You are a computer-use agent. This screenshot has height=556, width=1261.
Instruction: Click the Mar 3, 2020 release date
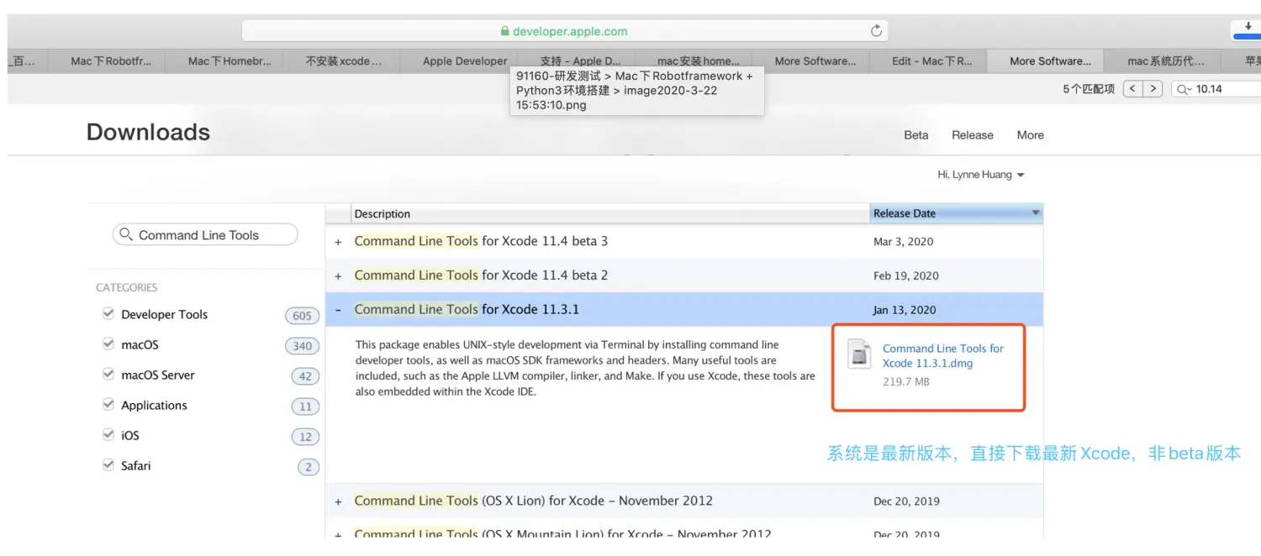[904, 242]
